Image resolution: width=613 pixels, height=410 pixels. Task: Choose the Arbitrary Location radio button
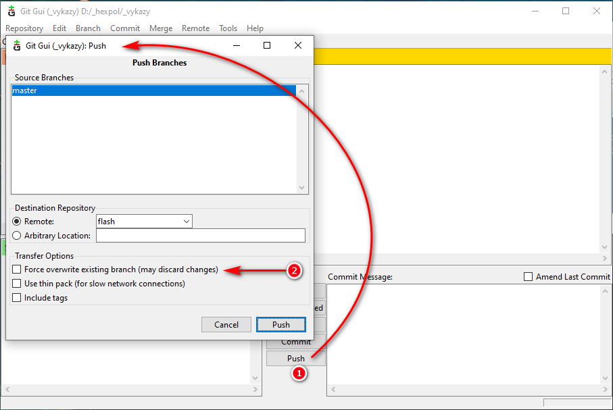pos(17,236)
